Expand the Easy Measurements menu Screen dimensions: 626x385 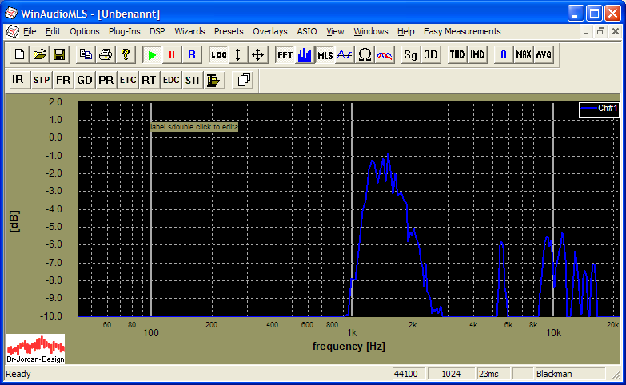[461, 31]
